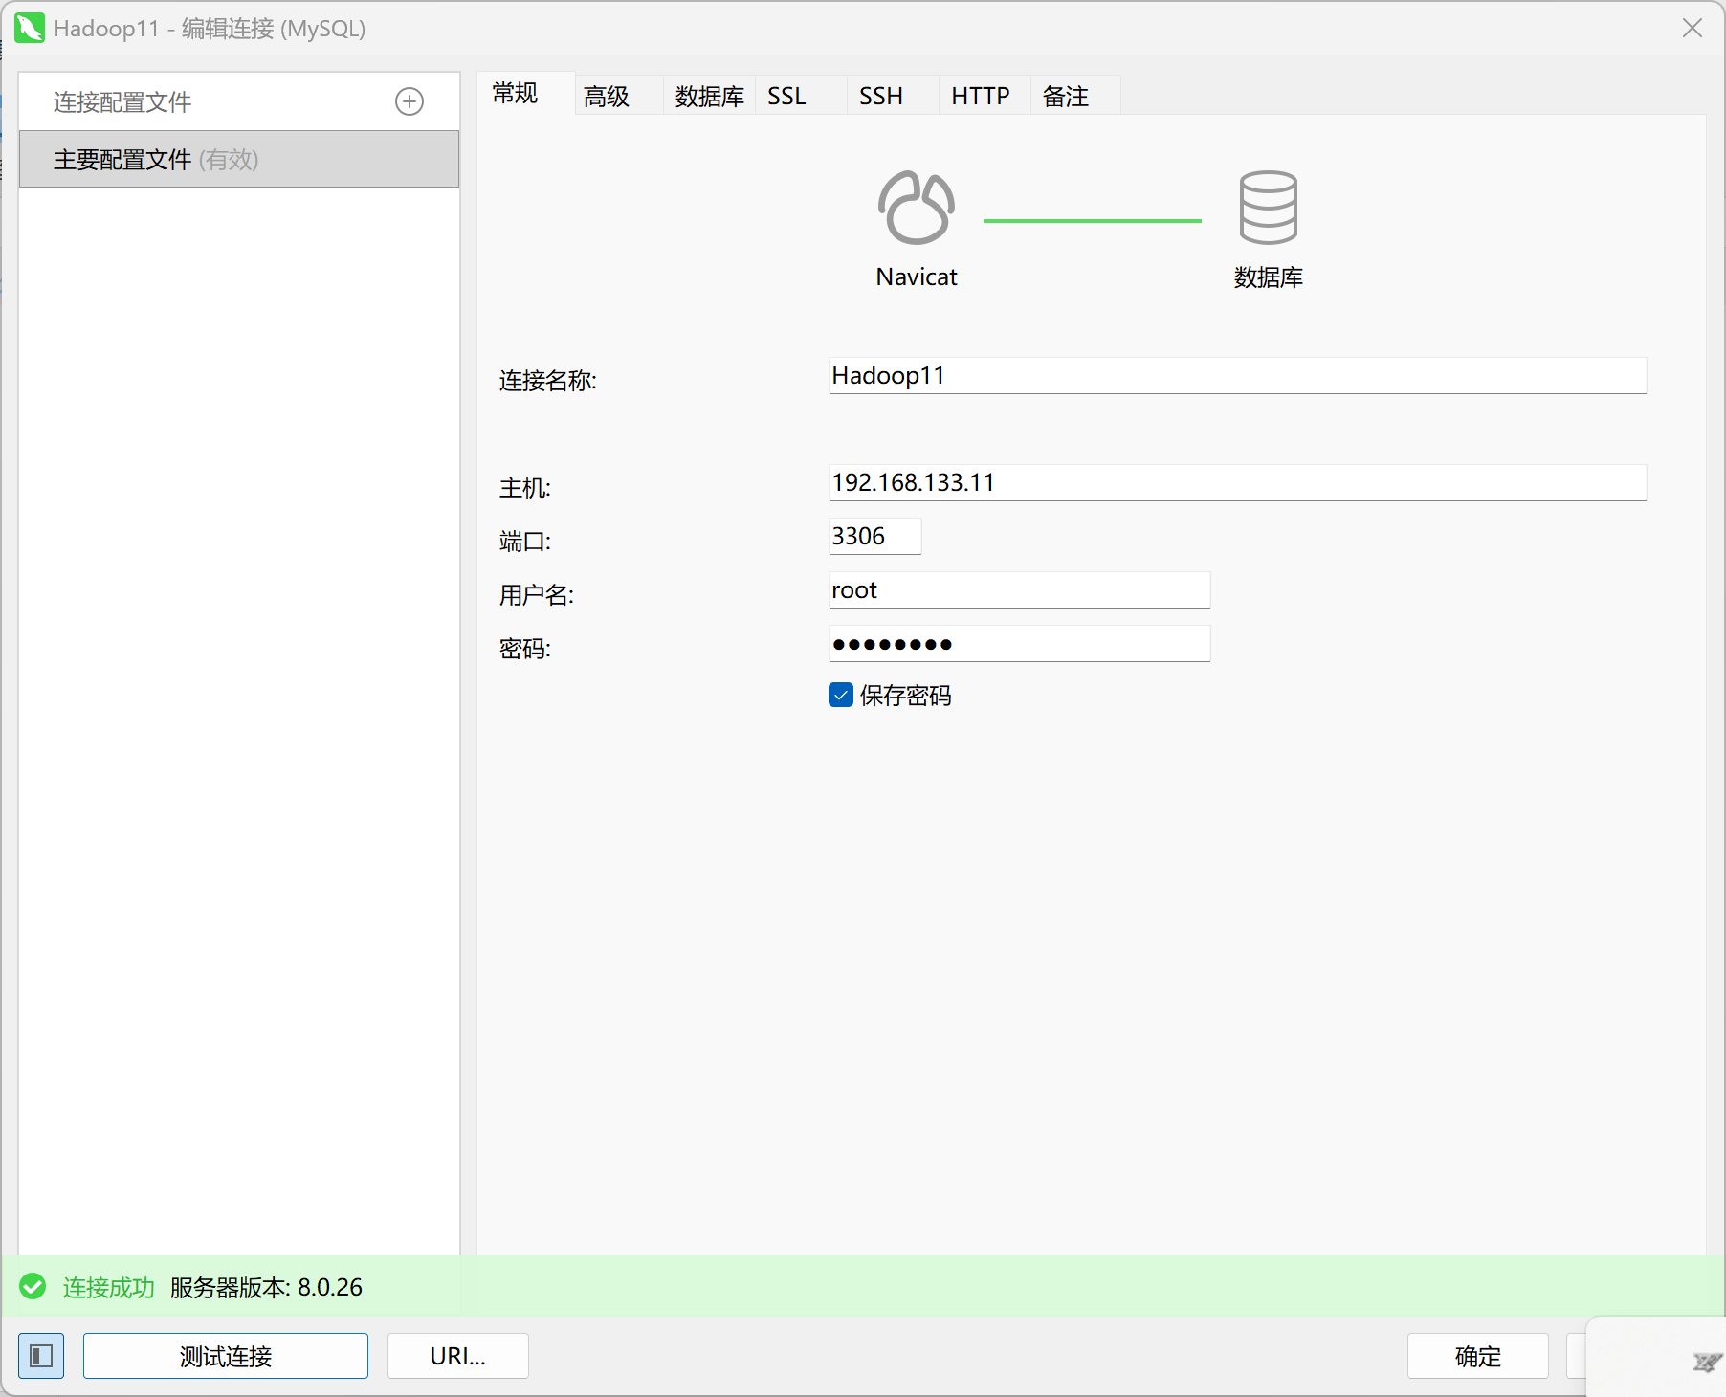Click the Navicat caption under the logo
1726x1397 pixels.
point(917,277)
